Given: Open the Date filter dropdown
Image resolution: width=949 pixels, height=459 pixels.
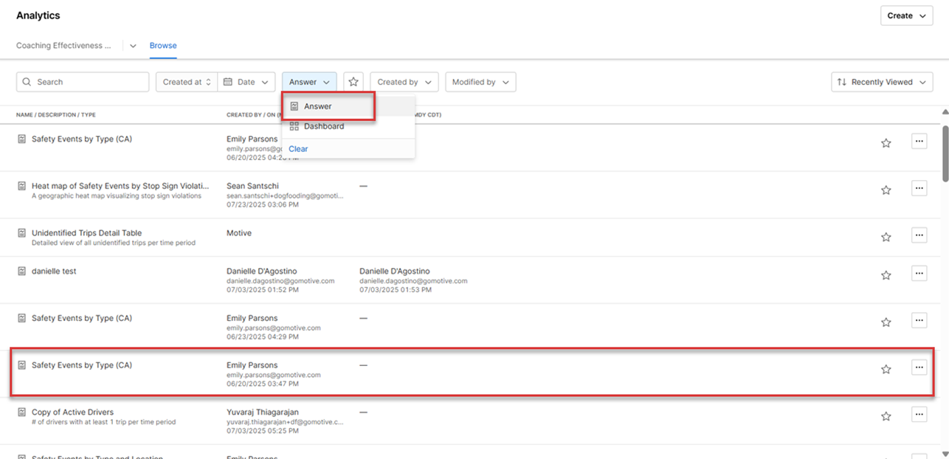Looking at the screenshot, I should 246,82.
